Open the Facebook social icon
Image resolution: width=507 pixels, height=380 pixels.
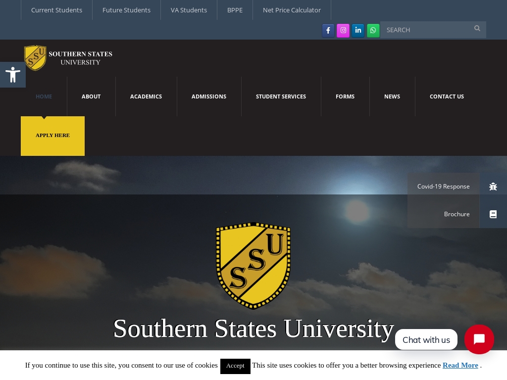(x=328, y=31)
